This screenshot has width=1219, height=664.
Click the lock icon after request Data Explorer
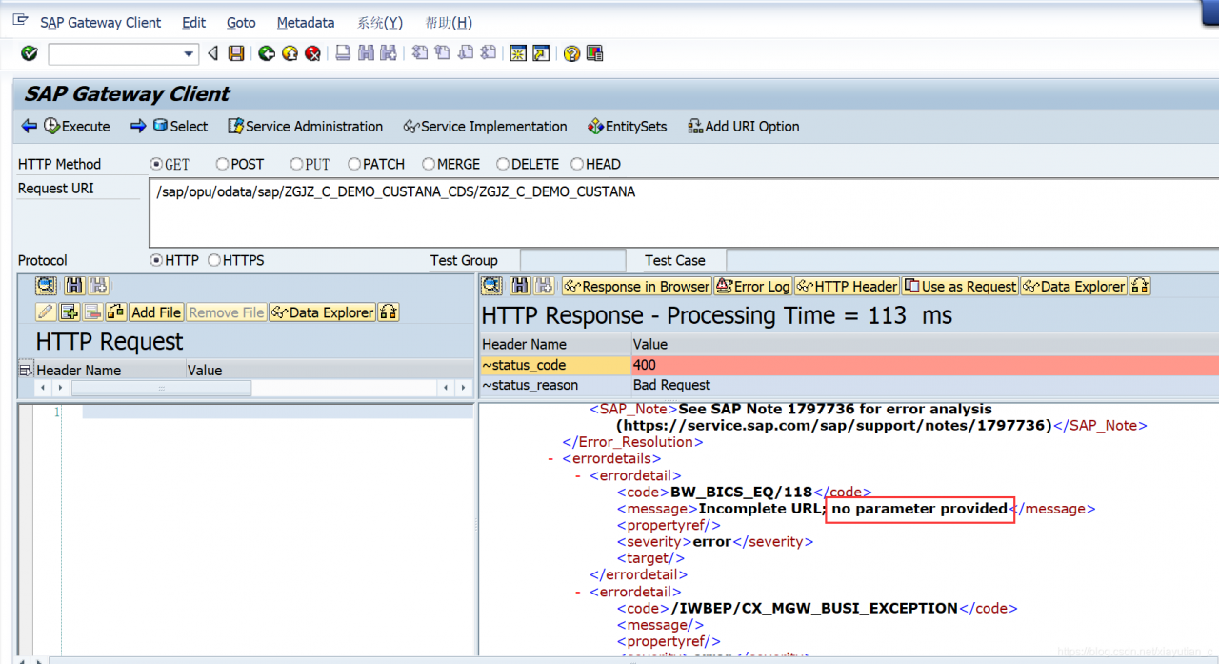click(388, 312)
